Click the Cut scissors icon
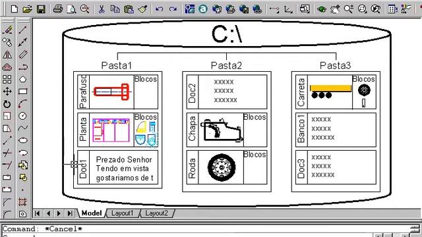The width and height of the screenshot is (422, 237). pyautogui.click(x=102, y=9)
